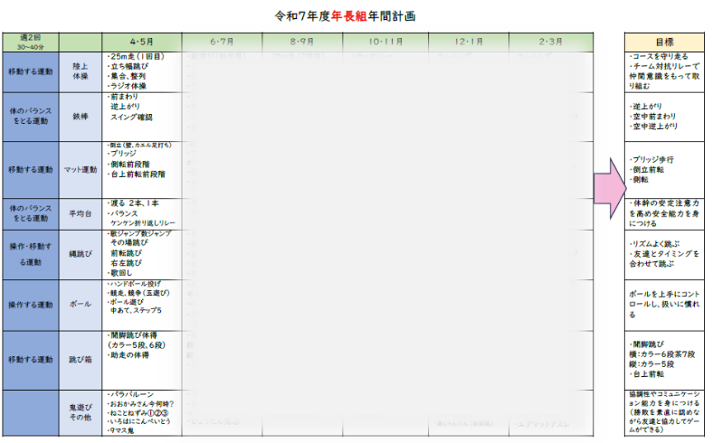Click the 週2回 30~40分 header cell
Image resolution: width=713 pixels, height=443 pixels.
(x=30, y=42)
